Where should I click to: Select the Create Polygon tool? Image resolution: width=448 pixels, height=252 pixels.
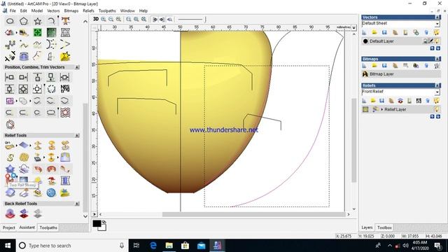coord(24,21)
